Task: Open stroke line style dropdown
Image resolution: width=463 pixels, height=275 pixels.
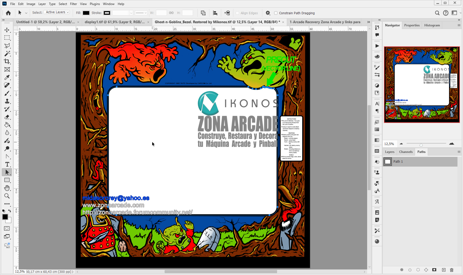Action: point(141,13)
